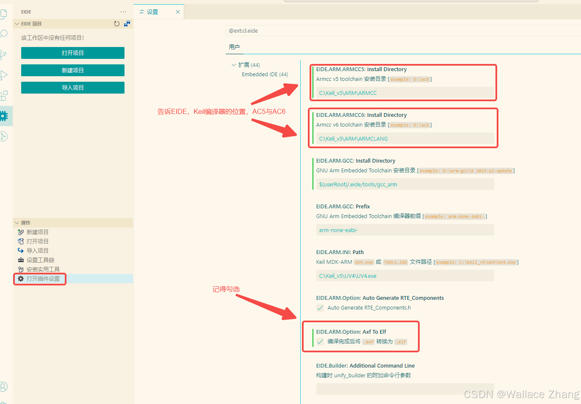Click EIDE.ARM.Option: Axf To Elf title

tap(351, 332)
